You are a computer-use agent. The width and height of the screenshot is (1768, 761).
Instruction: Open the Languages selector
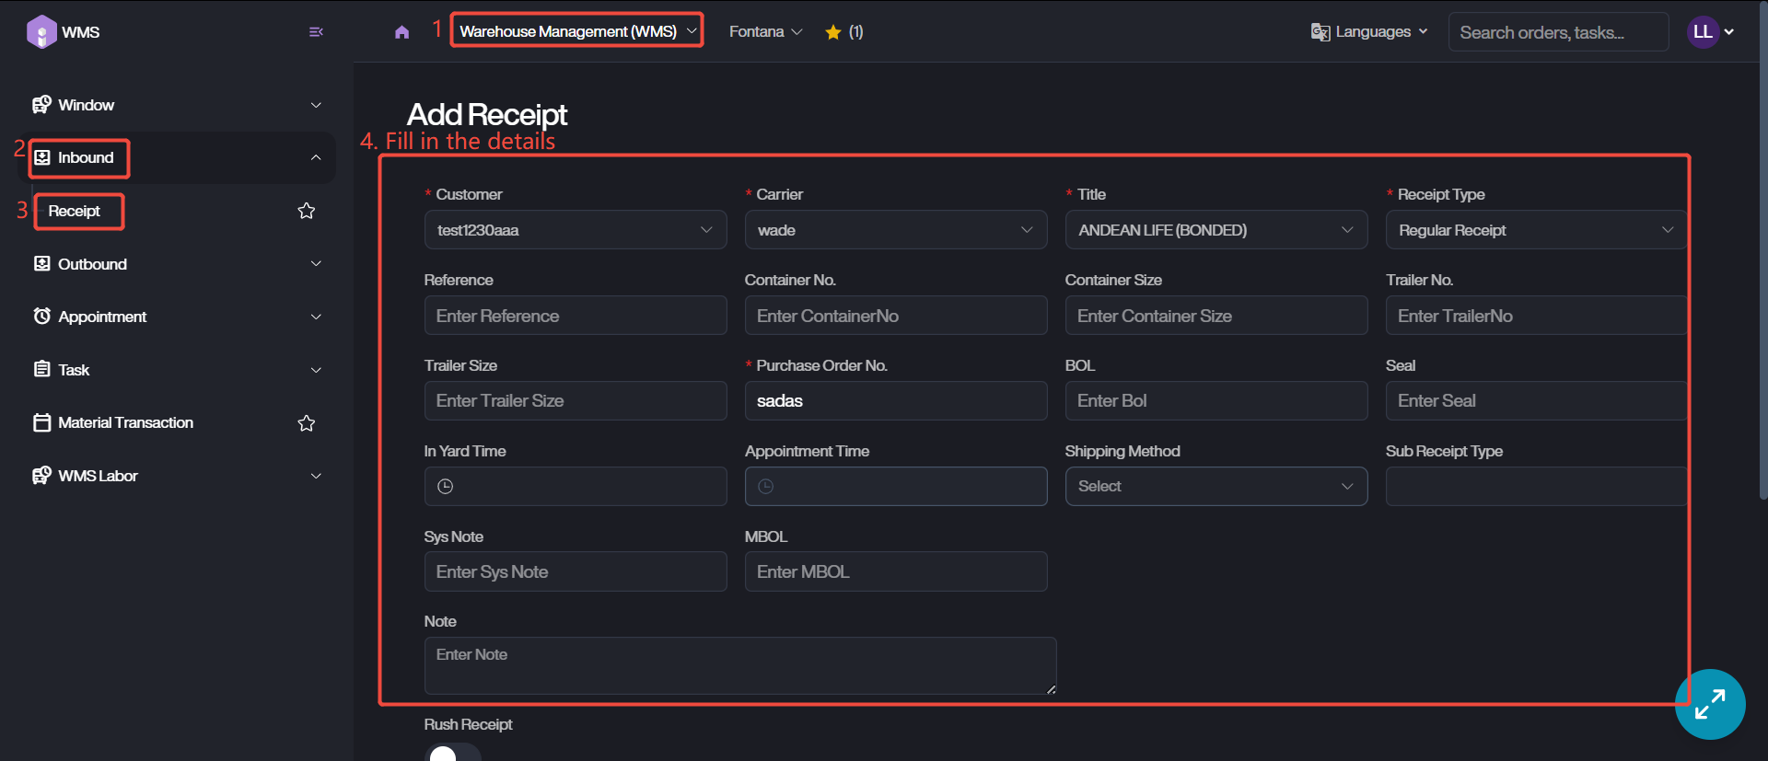coord(1369,32)
